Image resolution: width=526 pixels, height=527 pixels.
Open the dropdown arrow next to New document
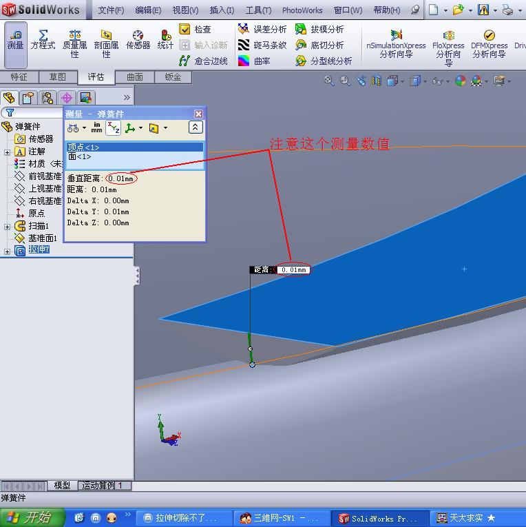(x=445, y=11)
